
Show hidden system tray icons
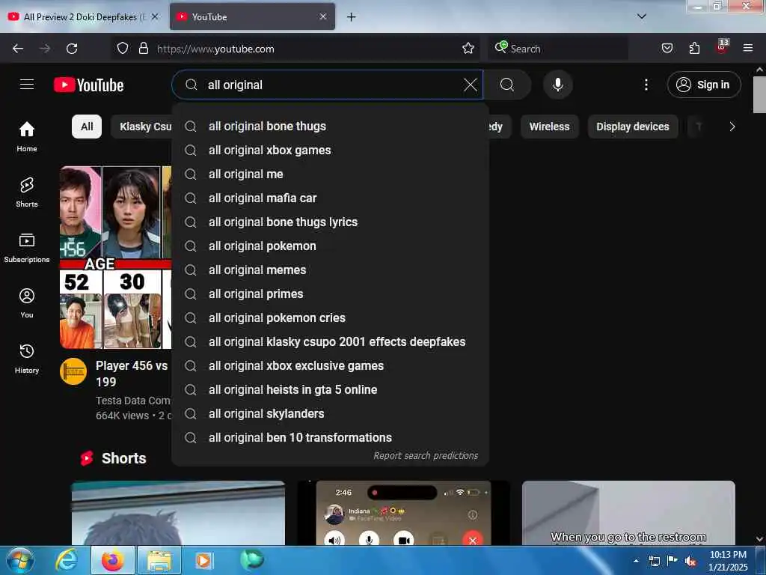pos(636,561)
